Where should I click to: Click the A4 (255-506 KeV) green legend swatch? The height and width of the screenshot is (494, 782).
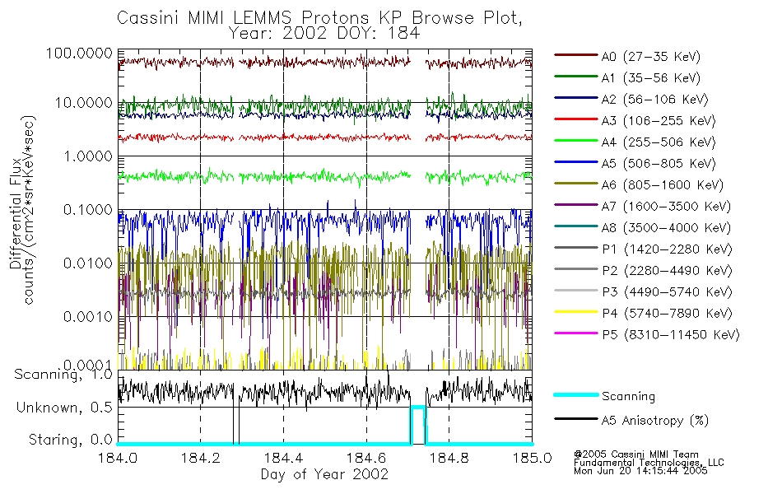click(x=576, y=141)
